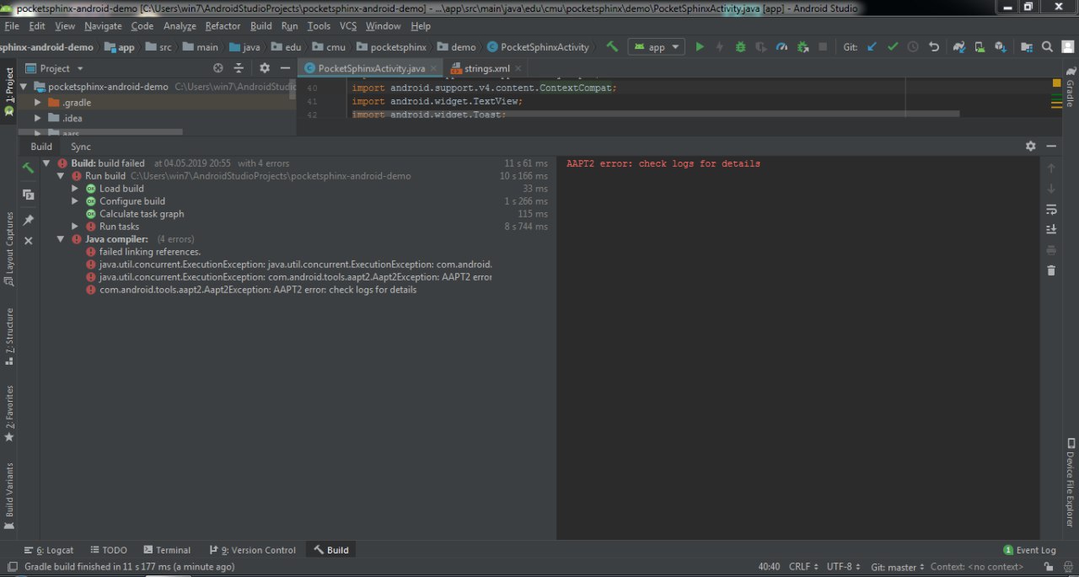Toggle scroll to end of output
Screen dimensions: 1079x577
[x=1051, y=229]
